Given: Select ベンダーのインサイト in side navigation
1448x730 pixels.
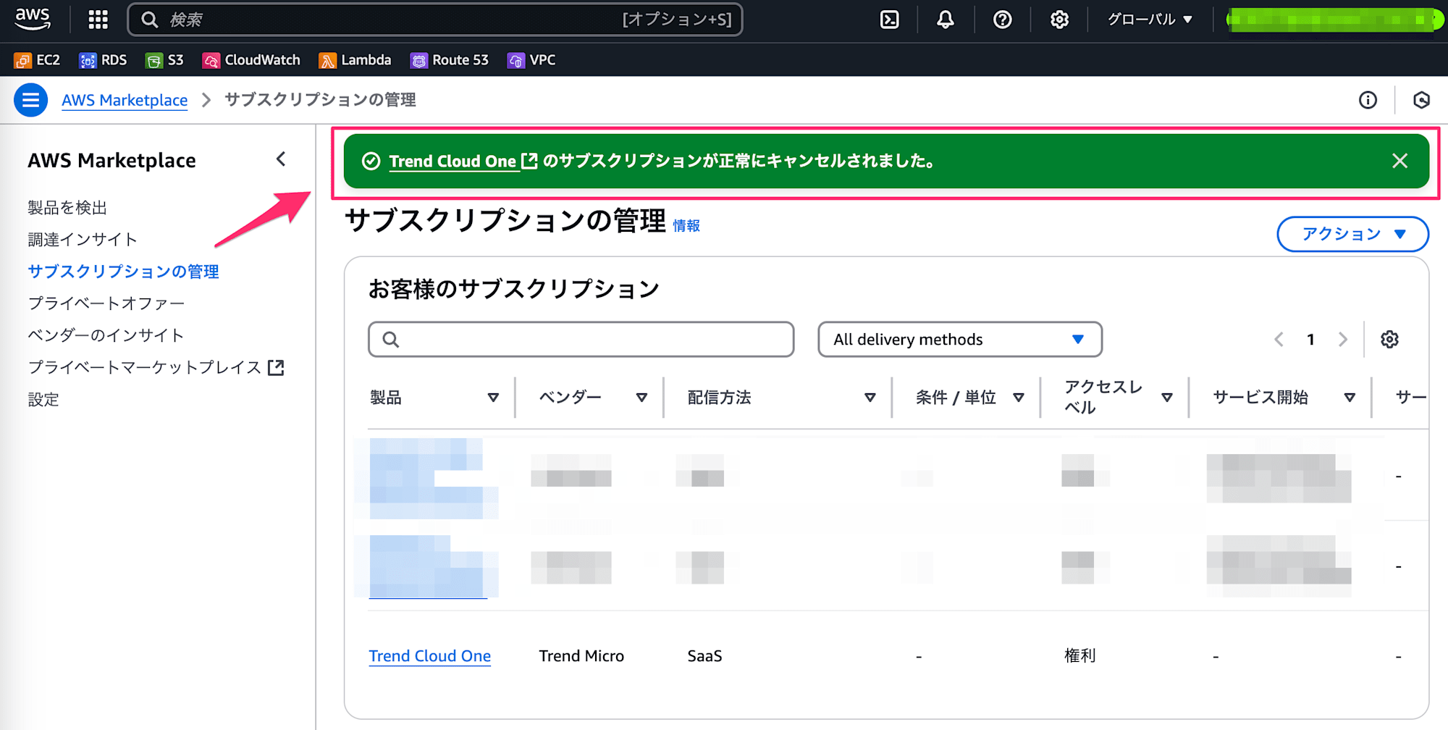Looking at the screenshot, I should [x=106, y=335].
